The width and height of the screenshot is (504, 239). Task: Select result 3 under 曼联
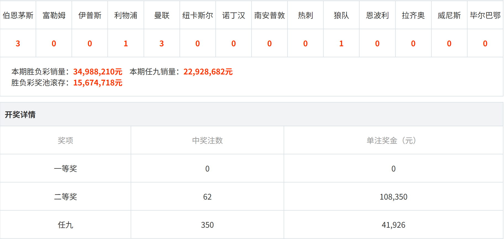pos(162,44)
